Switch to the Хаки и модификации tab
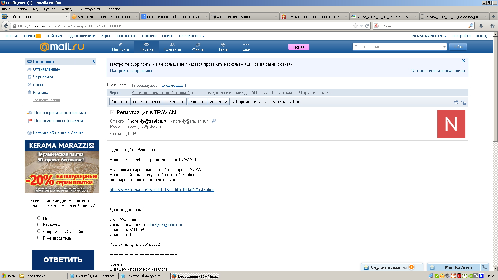Image resolution: width=498 pixels, height=280 pixels. tap(244, 17)
